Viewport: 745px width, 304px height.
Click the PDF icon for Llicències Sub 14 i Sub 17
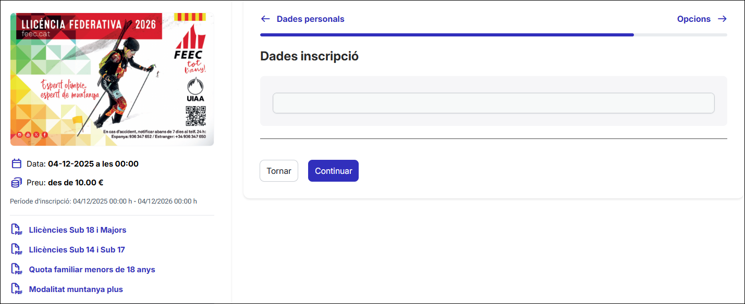pos(17,249)
